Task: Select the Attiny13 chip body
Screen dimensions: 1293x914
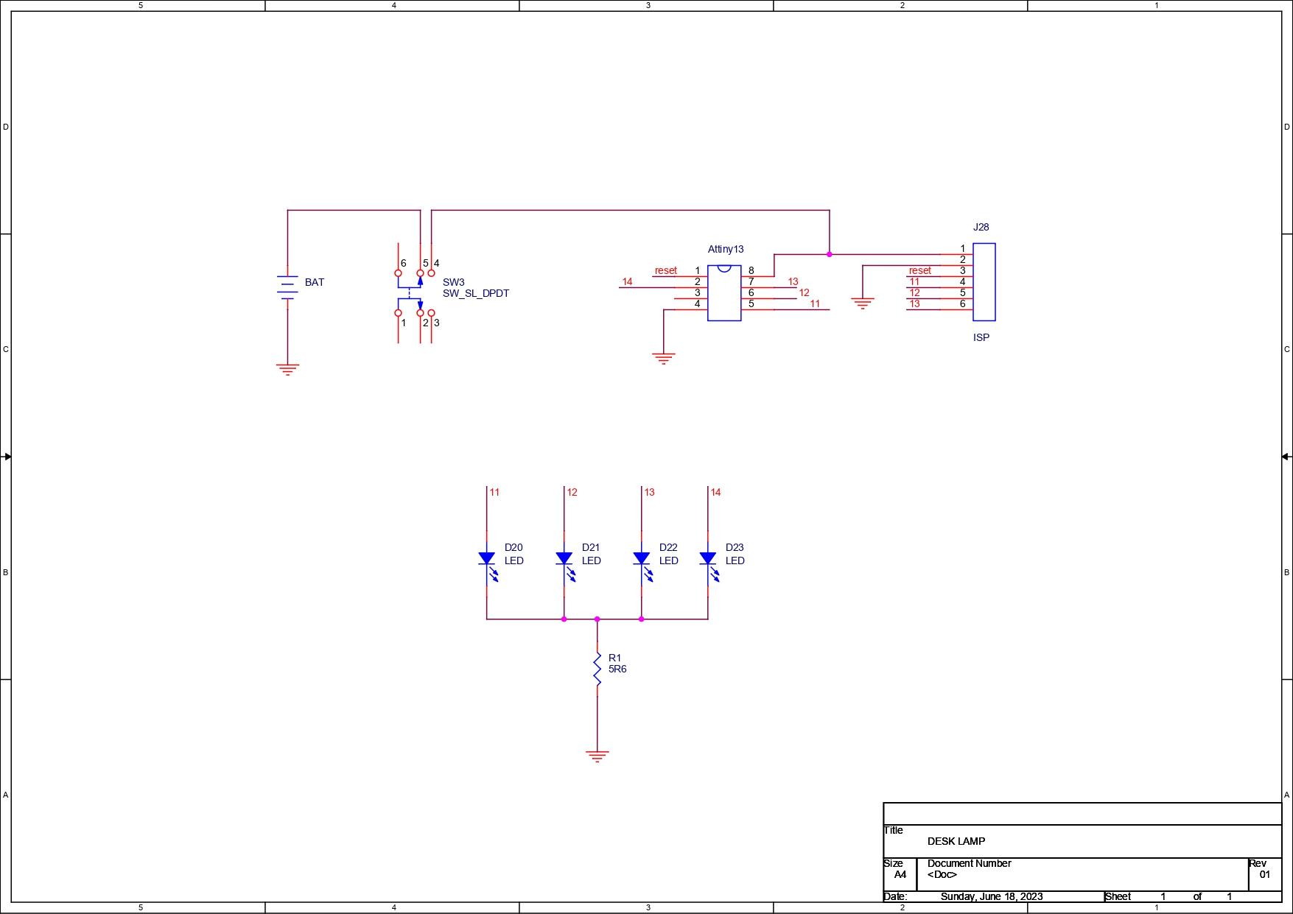Action: point(724,293)
